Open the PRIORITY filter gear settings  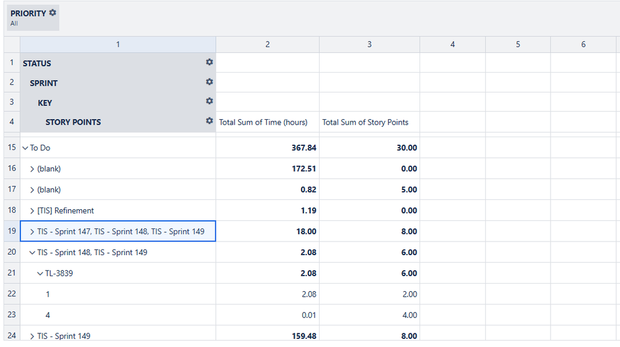53,12
